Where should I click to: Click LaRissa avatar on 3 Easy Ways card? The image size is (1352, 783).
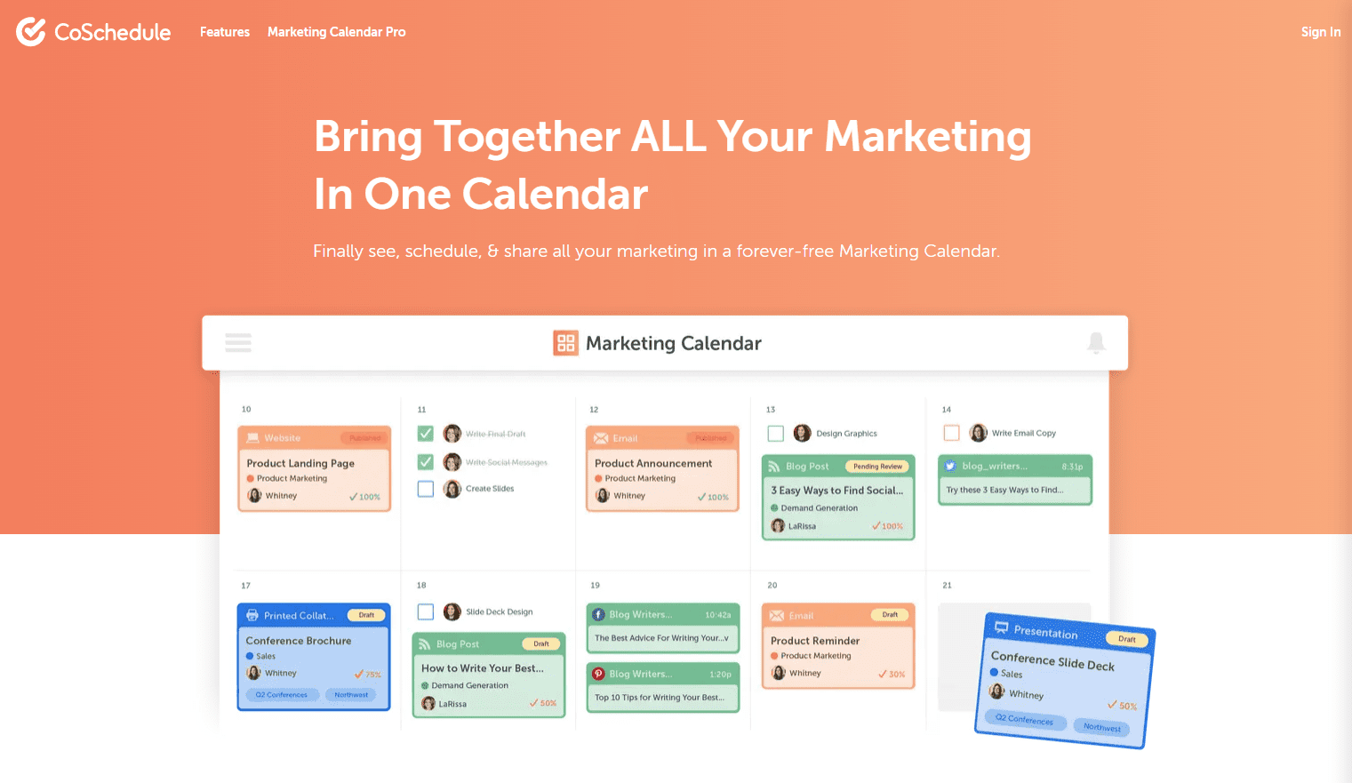point(778,525)
